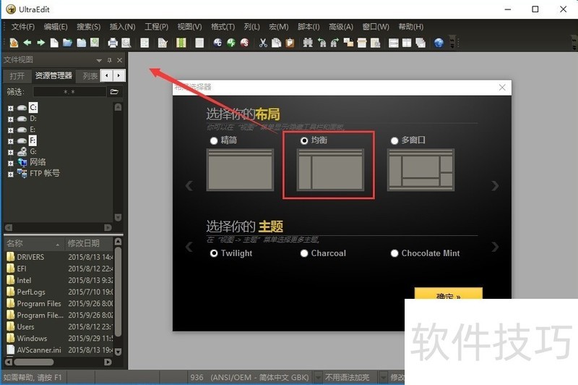Click the UF green ball toolbar icon
Viewport: 578px width, 385px height.
coord(231,43)
